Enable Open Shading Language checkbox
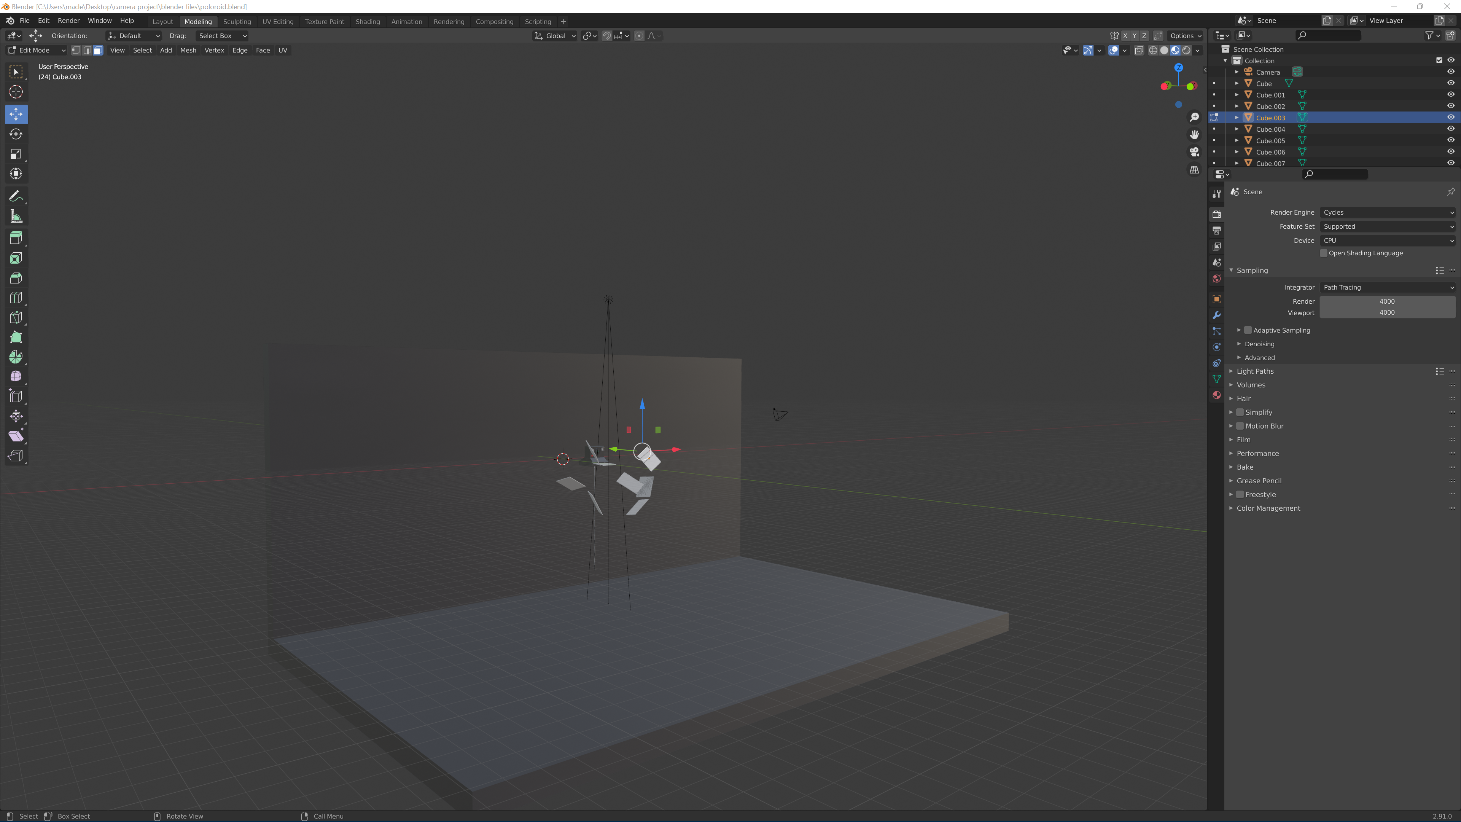1461x822 pixels. click(1324, 253)
